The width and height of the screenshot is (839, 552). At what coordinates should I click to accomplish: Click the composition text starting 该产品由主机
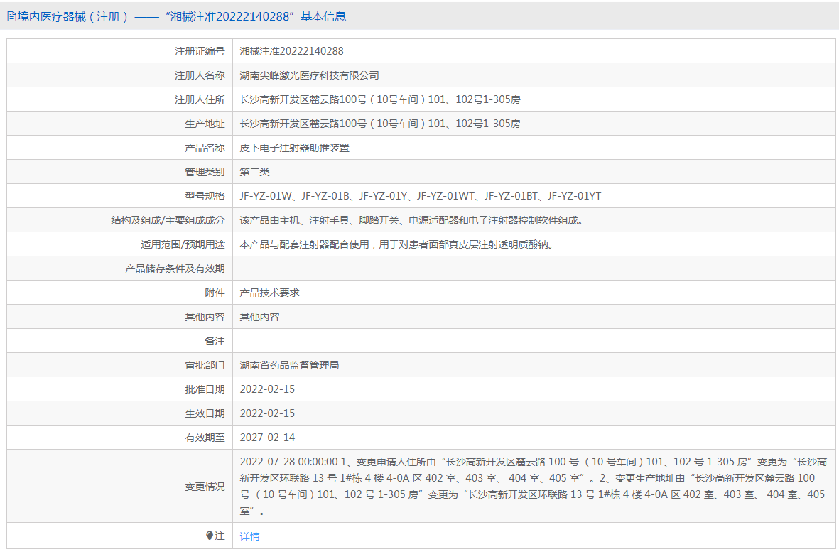(x=411, y=220)
